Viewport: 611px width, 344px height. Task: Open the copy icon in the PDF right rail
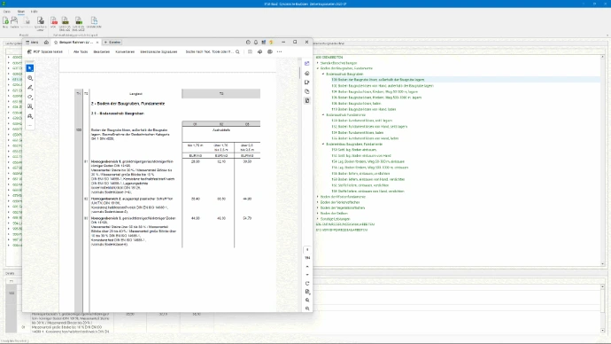pos(307,91)
